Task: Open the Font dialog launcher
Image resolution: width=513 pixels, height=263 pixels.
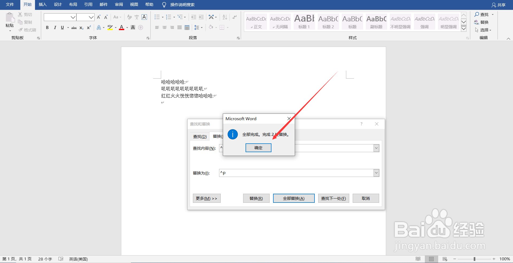Action: click(148, 38)
